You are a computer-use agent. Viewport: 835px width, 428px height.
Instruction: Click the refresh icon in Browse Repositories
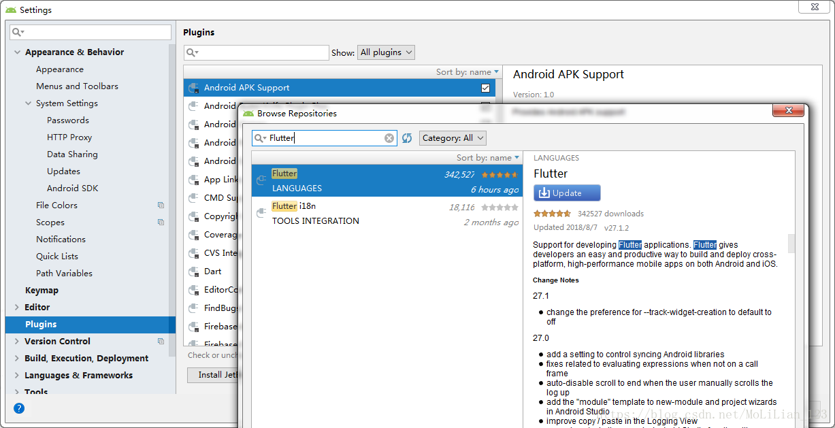pyautogui.click(x=407, y=138)
